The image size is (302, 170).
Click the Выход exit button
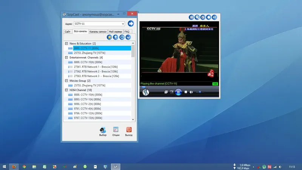pyautogui.click(x=129, y=131)
